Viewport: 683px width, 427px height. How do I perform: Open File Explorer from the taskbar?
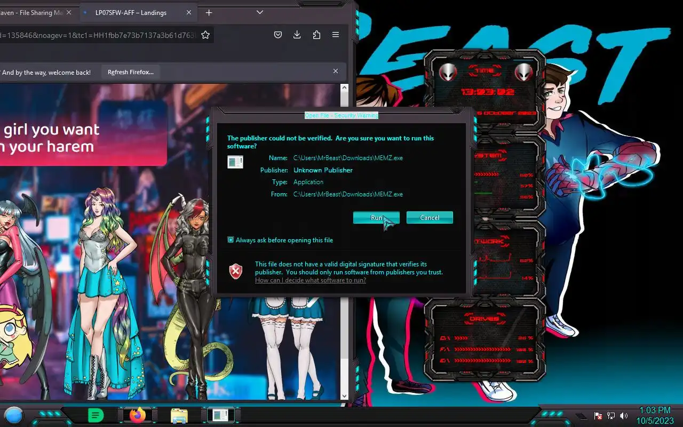click(x=179, y=415)
